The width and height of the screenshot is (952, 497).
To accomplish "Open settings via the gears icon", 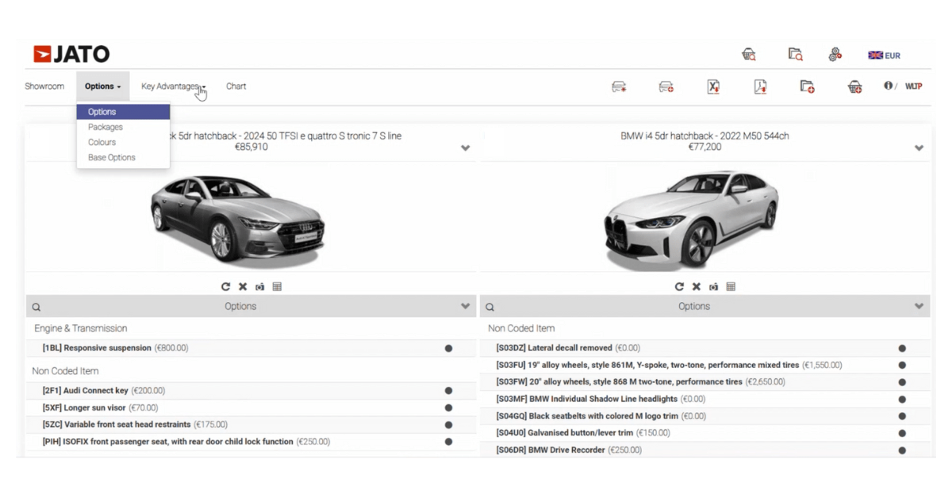I will click(835, 55).
